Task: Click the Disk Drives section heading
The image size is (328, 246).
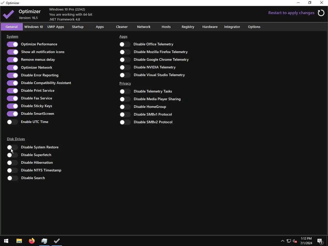Action: pyautogui.click(x=16, y=139)
